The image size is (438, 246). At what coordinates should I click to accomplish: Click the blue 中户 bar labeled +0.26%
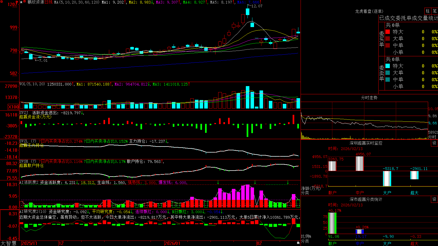pyautogui.click(x=359, y=232)
